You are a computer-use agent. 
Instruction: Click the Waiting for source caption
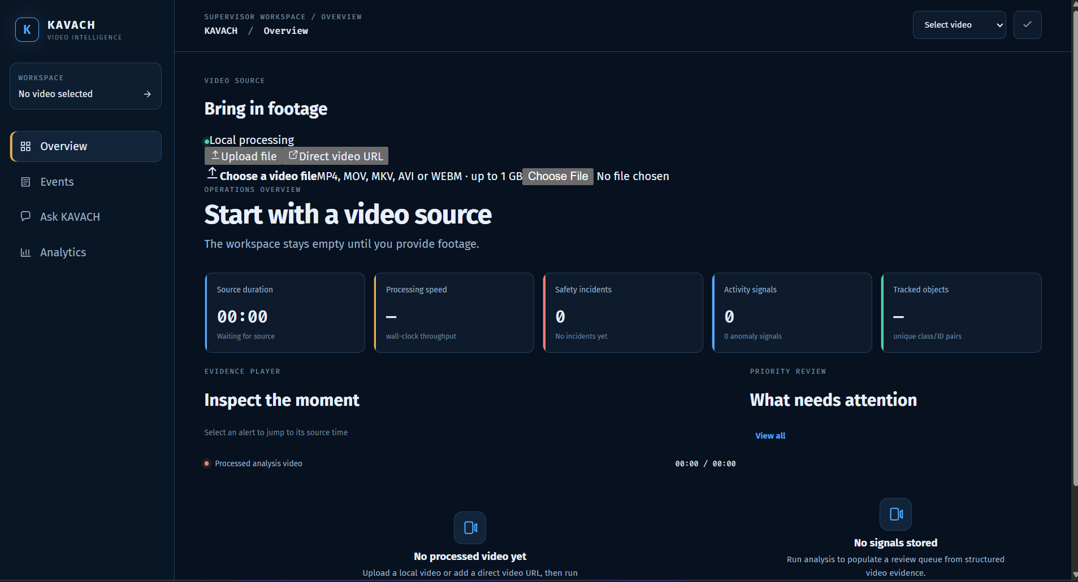pos(246,336)
